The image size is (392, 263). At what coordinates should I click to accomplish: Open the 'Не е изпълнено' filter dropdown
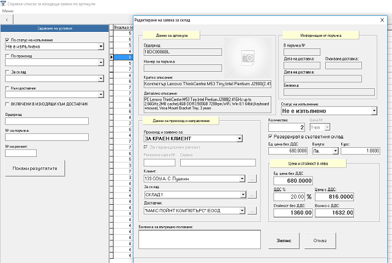[100, 47]
